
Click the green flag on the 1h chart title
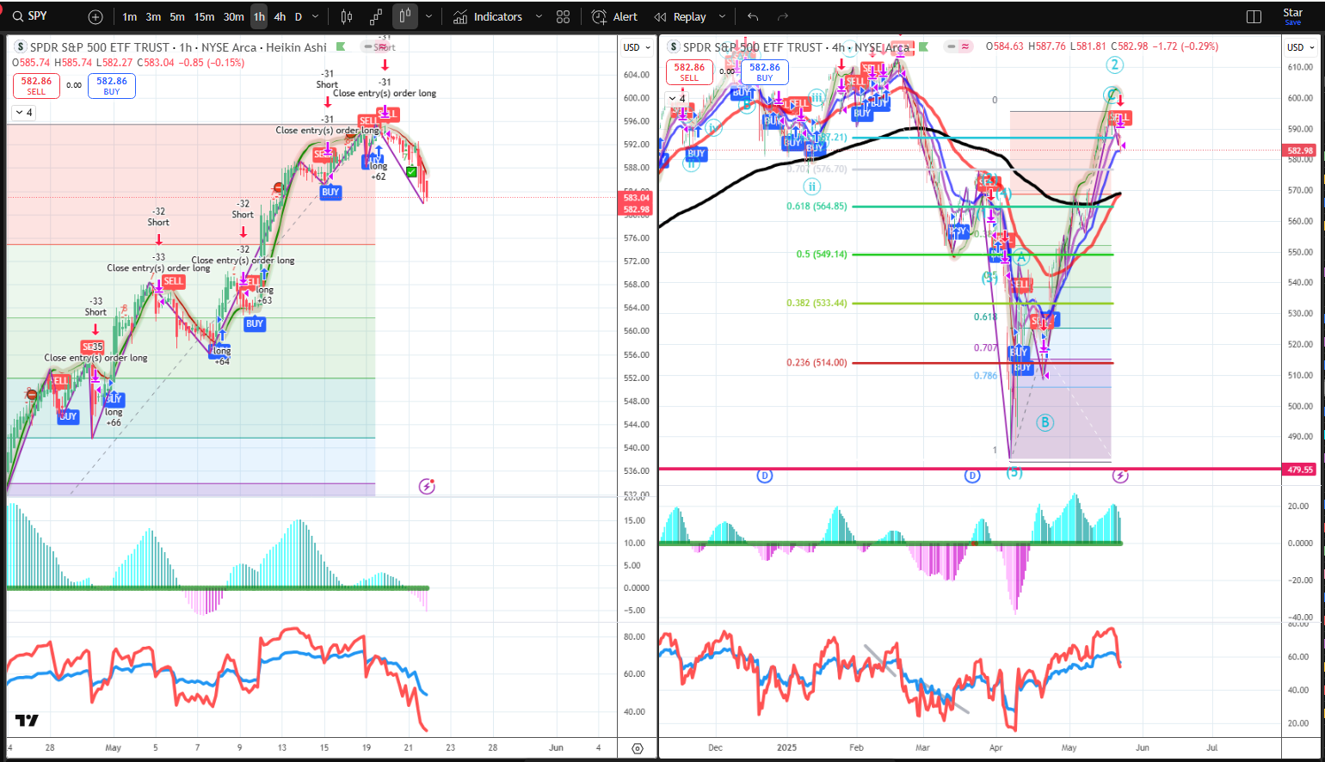(341, 47)
